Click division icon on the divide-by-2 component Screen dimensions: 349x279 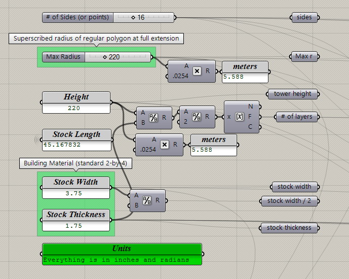click(x=197, y=117)
